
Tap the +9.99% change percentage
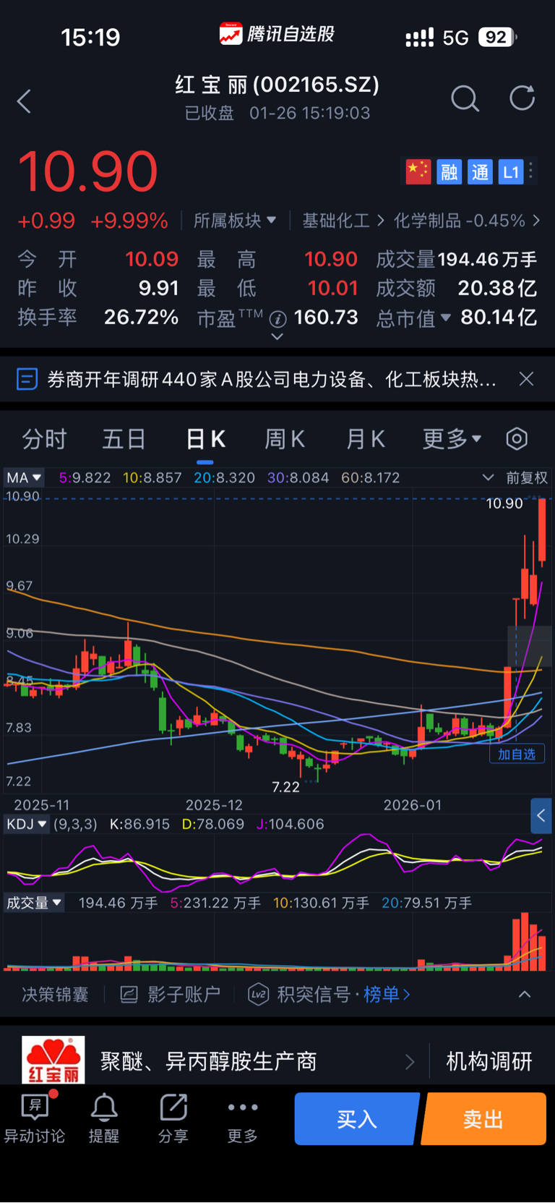click(x=129, y=221)
